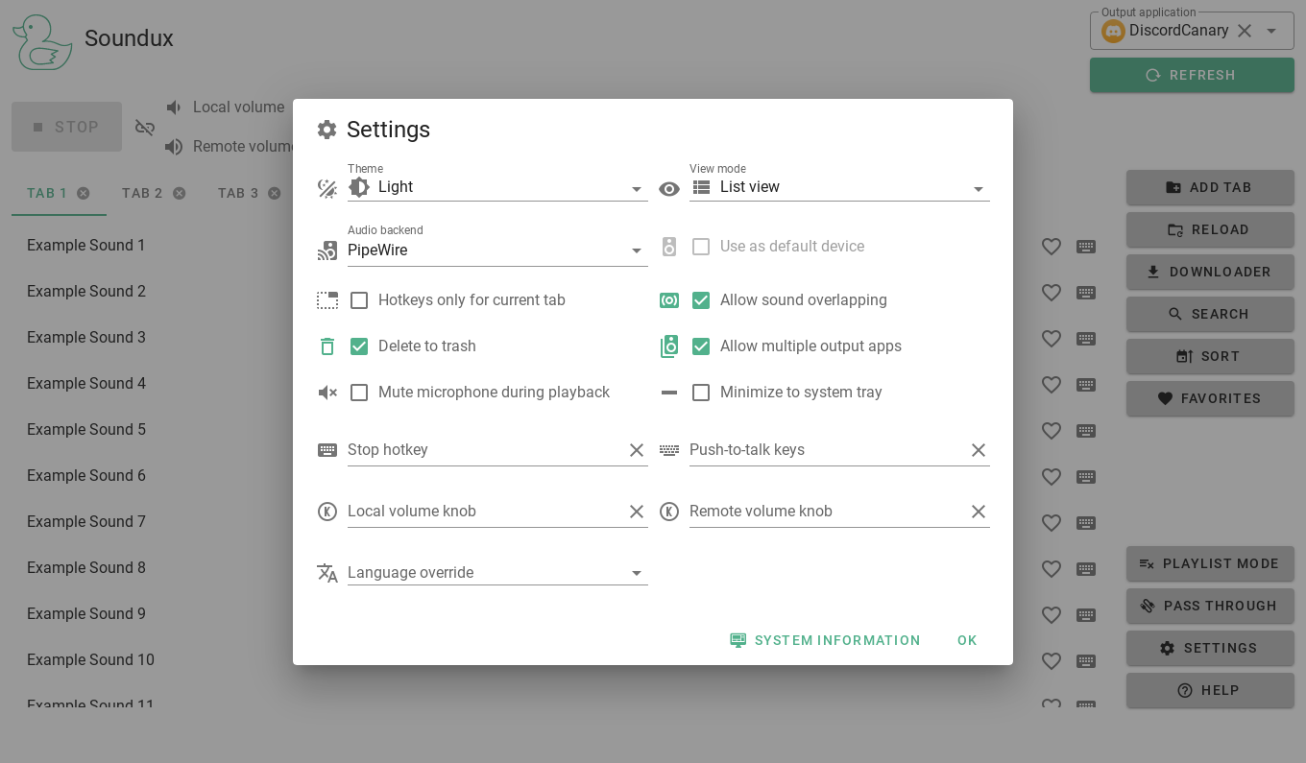The image size is (1306, 763).
Task: Enable Hotkeys only for current tab
Action: (359, 300)
